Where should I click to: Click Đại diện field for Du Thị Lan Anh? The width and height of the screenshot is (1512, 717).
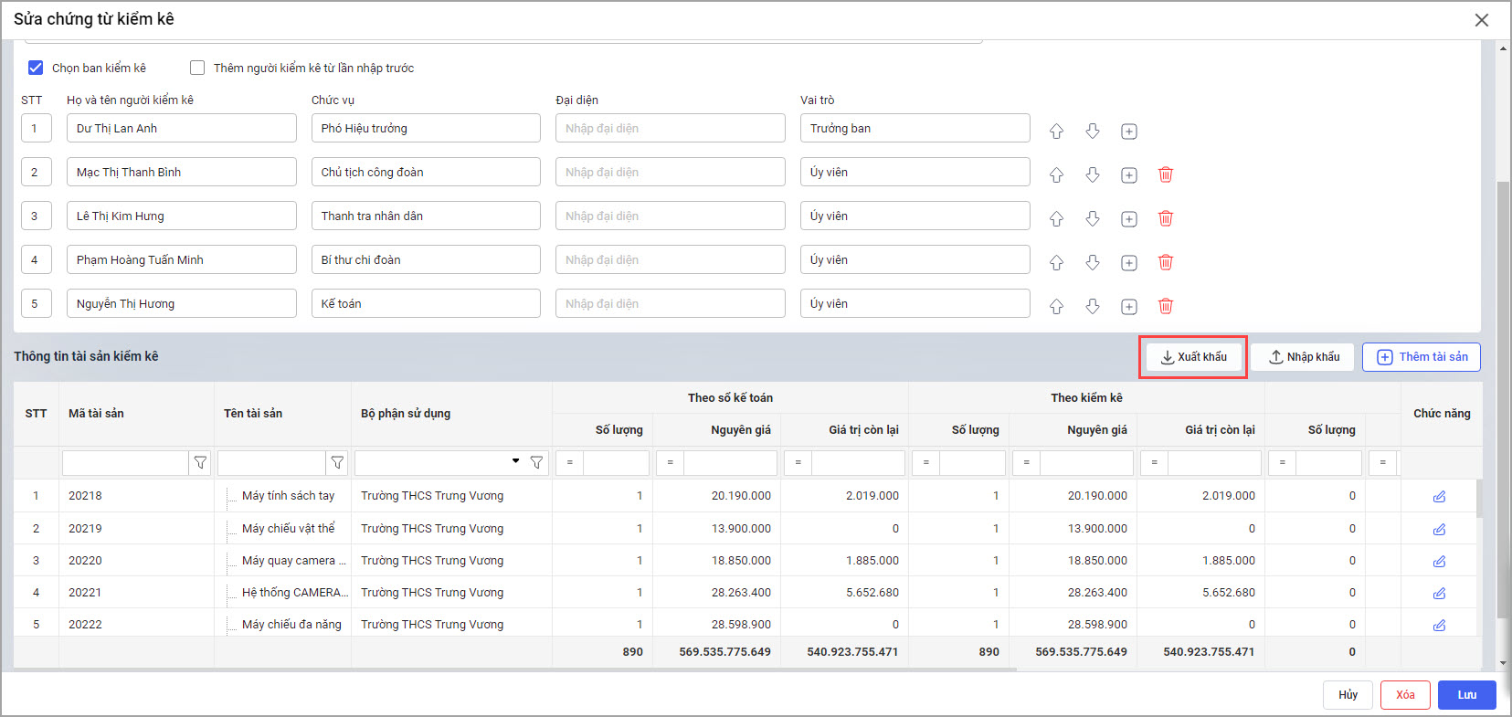[x=670, y=129]
